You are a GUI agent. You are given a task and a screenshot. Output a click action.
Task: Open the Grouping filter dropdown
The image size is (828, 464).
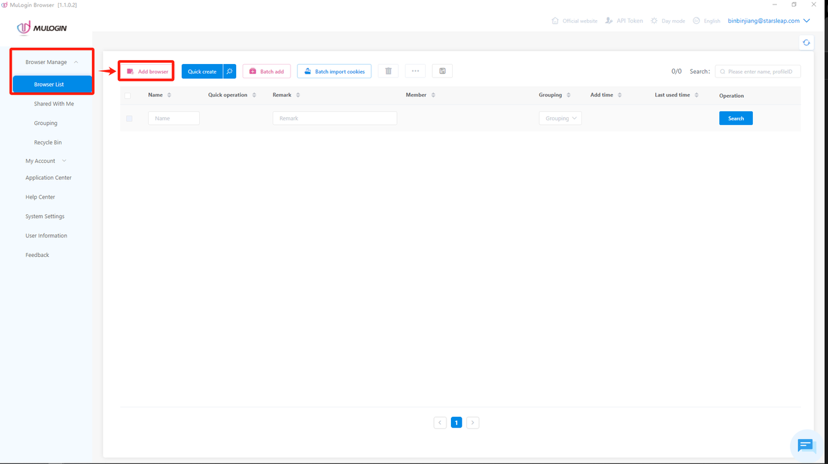560,118
